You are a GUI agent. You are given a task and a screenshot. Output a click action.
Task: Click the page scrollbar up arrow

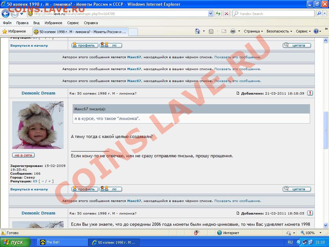(326, 40)
